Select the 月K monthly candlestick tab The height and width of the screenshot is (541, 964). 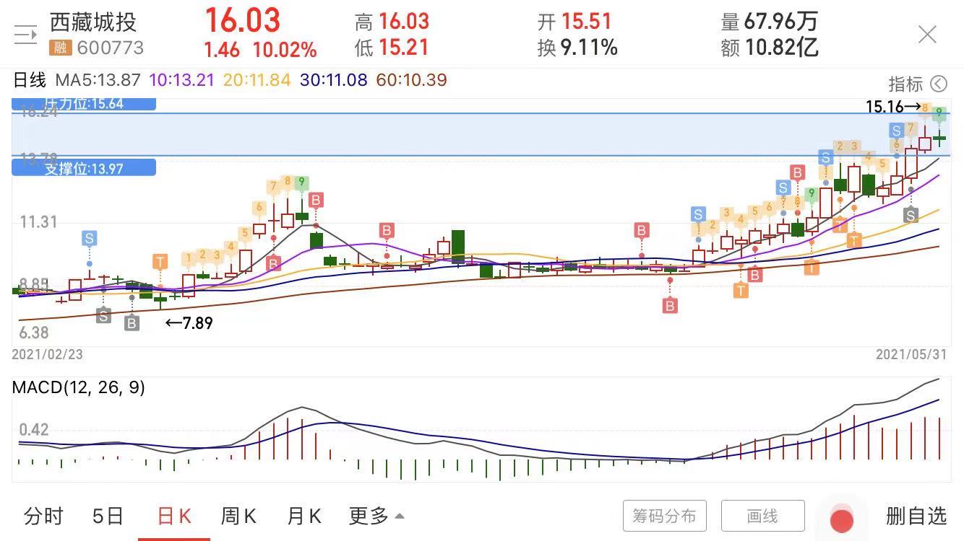[x=304, y=516]
